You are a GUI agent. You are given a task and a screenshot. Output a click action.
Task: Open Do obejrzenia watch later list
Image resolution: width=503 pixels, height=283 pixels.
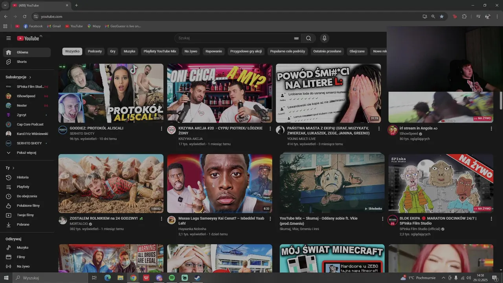pos(27,196)
